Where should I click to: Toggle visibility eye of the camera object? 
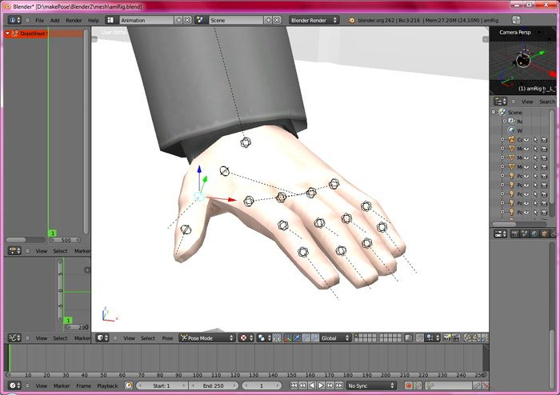click(x=526, y=139)
